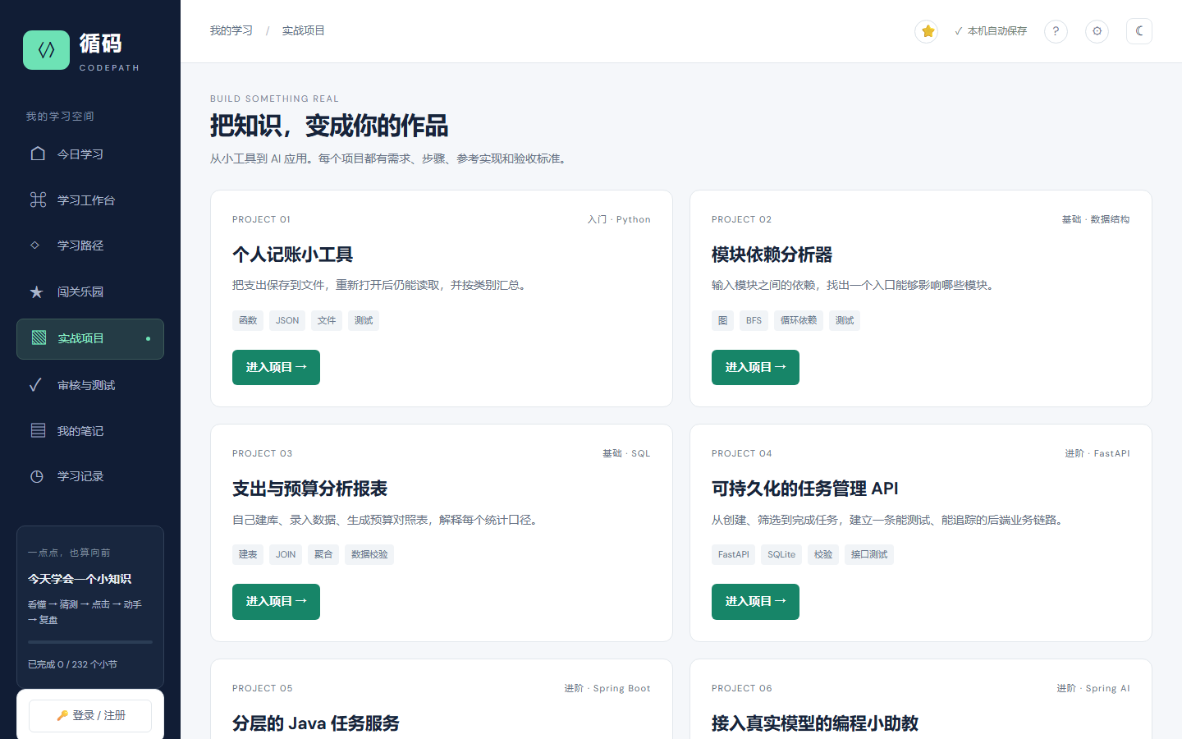This screenshot has width=1182, height=739.
Task: Click the 闯关乐园 star icon
Action: point(36,291)
